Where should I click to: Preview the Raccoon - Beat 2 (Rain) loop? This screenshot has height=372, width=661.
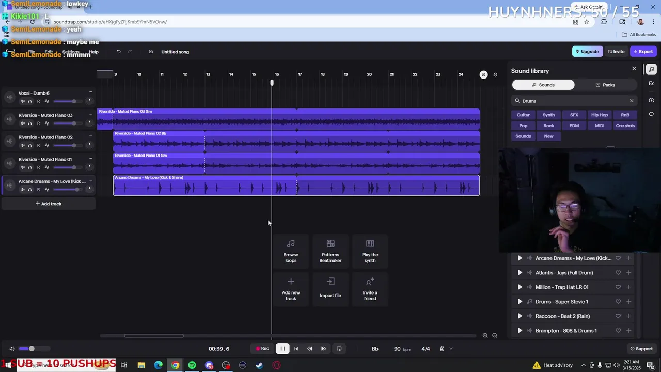pos(520,316)
